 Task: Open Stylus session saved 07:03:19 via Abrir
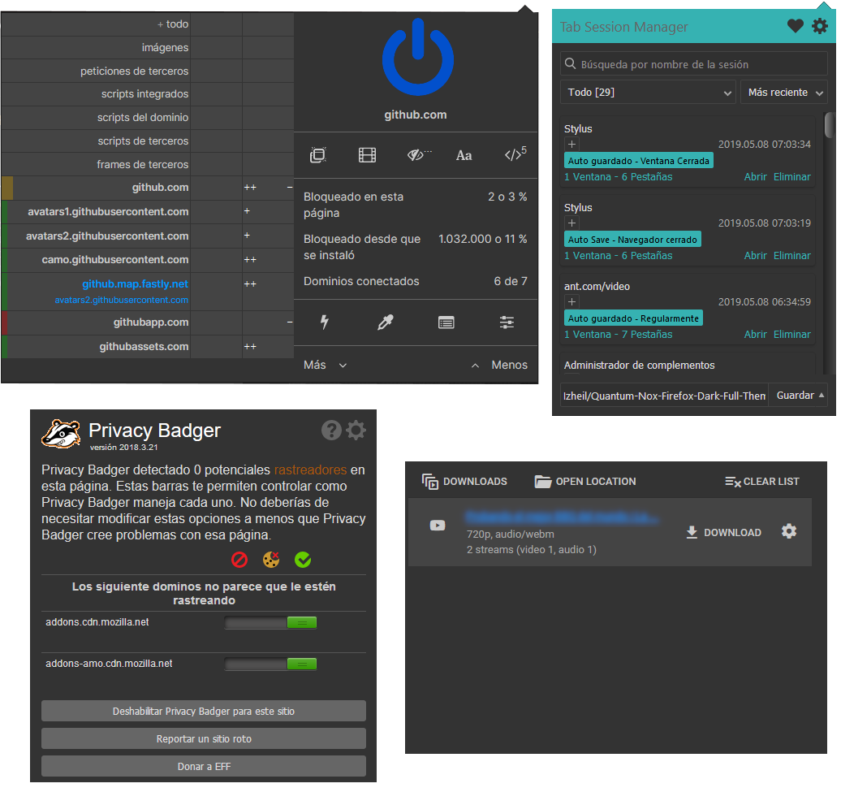(x=755, y=255)
